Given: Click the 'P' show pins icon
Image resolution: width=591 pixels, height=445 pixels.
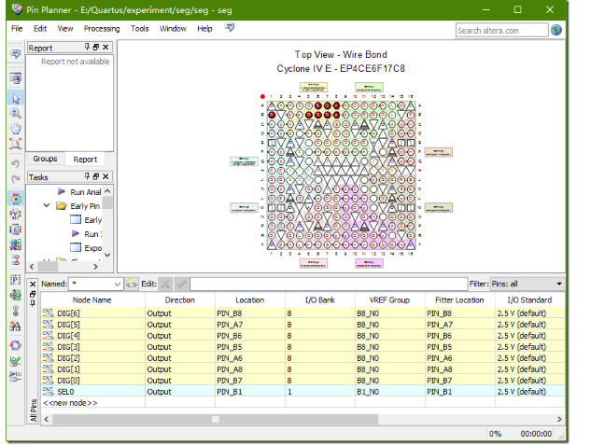Looking at the screenshot, I should [16, 280].
